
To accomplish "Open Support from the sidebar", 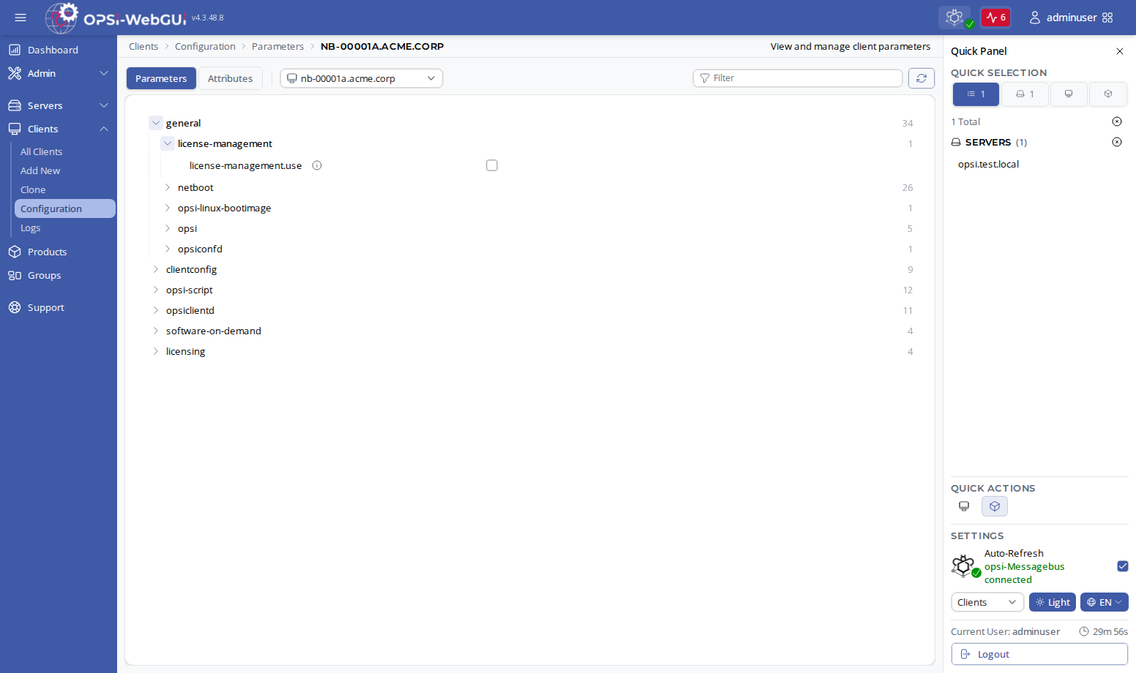I will (x=59, y=307).
